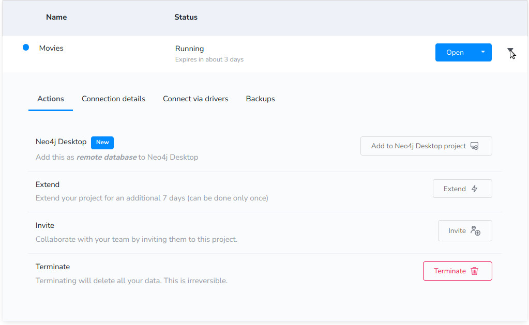The image size is (529, 325).
Task: Add to Neo4j Desktop project button
Action: point(426,146)
